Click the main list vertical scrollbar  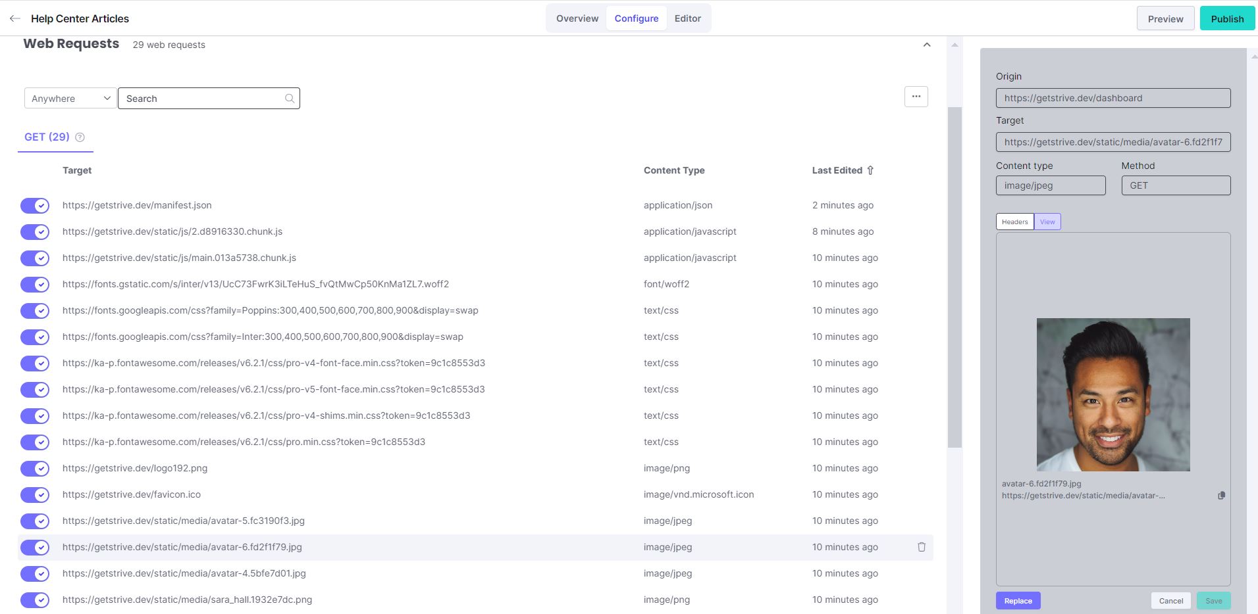click(955, 277)
